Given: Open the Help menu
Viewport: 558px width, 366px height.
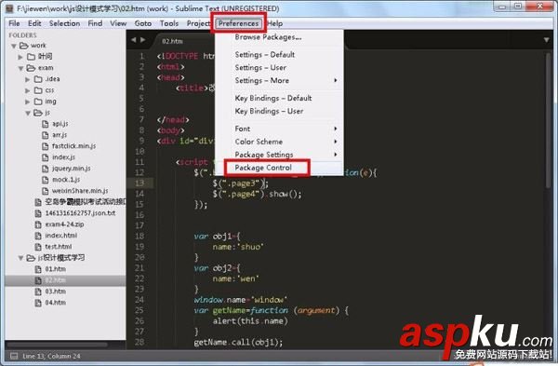Looking at the screenshot, I should tap(275, 23).
